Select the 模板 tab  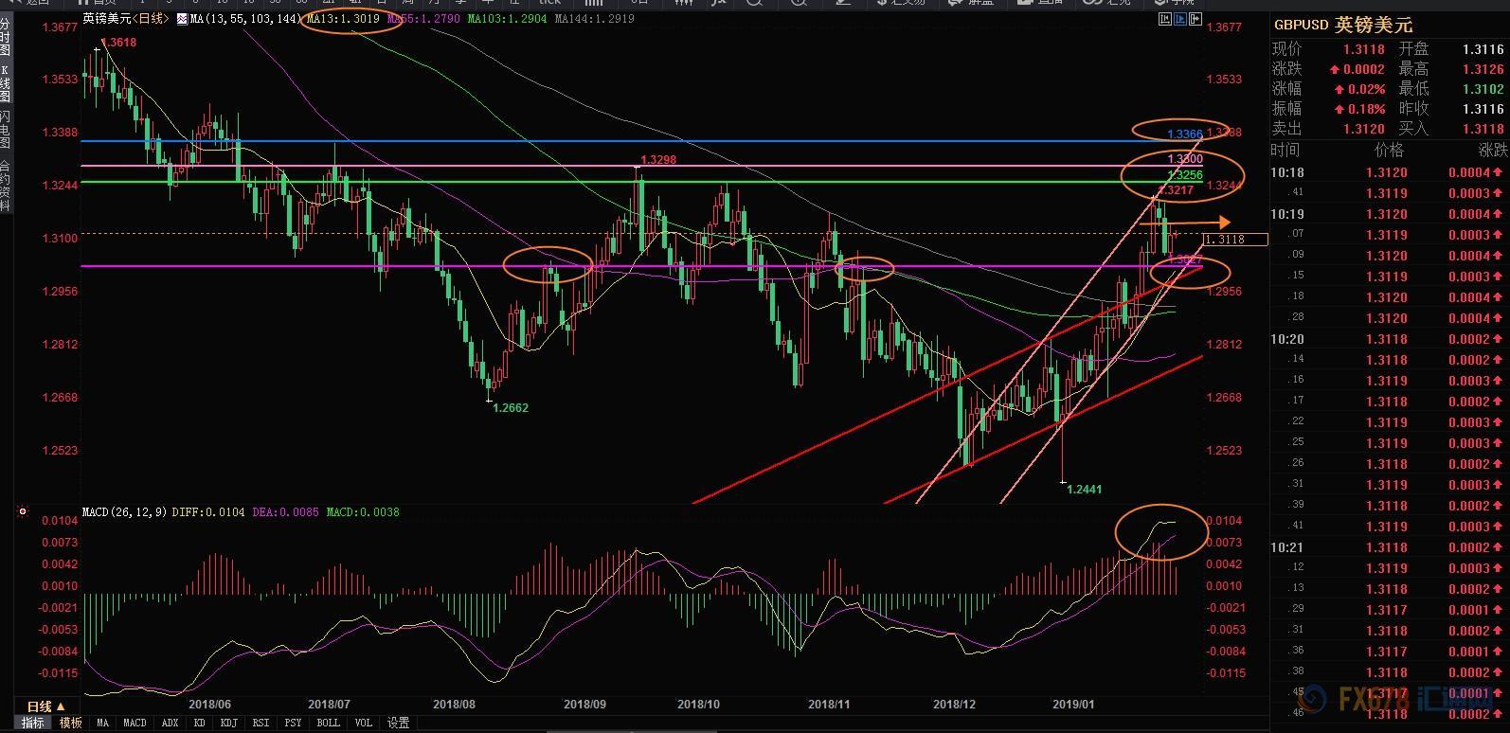tap(71, 723)
